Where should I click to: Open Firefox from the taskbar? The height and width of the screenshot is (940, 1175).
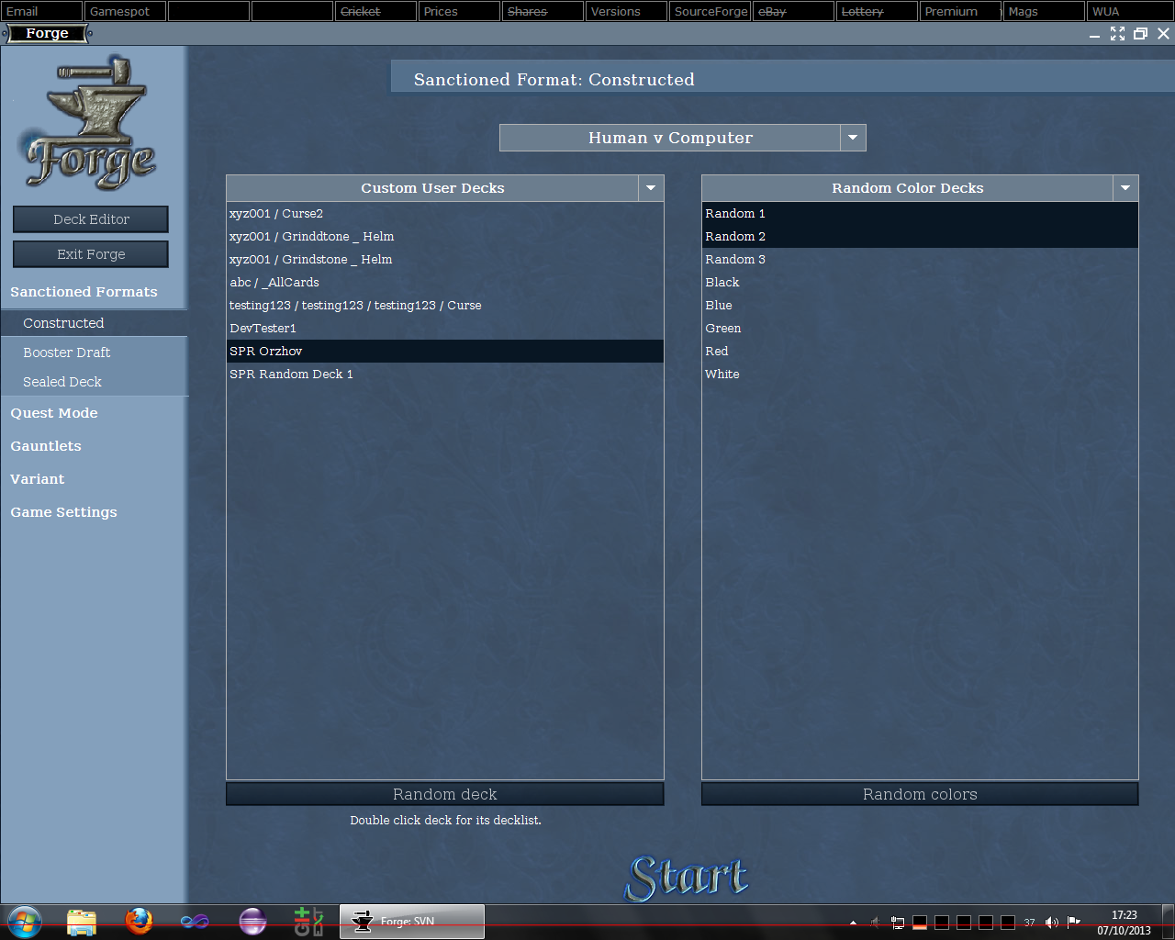coord(139,921)
